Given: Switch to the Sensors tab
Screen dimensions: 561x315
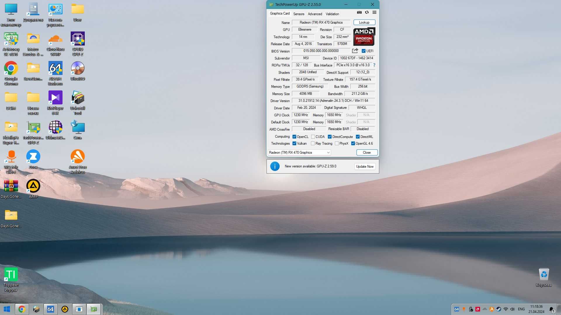Looking at the screenshot, I should click(x=299, y=14).
